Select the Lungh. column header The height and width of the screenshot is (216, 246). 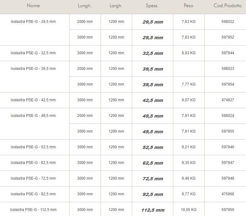click(x=85, y=6)
